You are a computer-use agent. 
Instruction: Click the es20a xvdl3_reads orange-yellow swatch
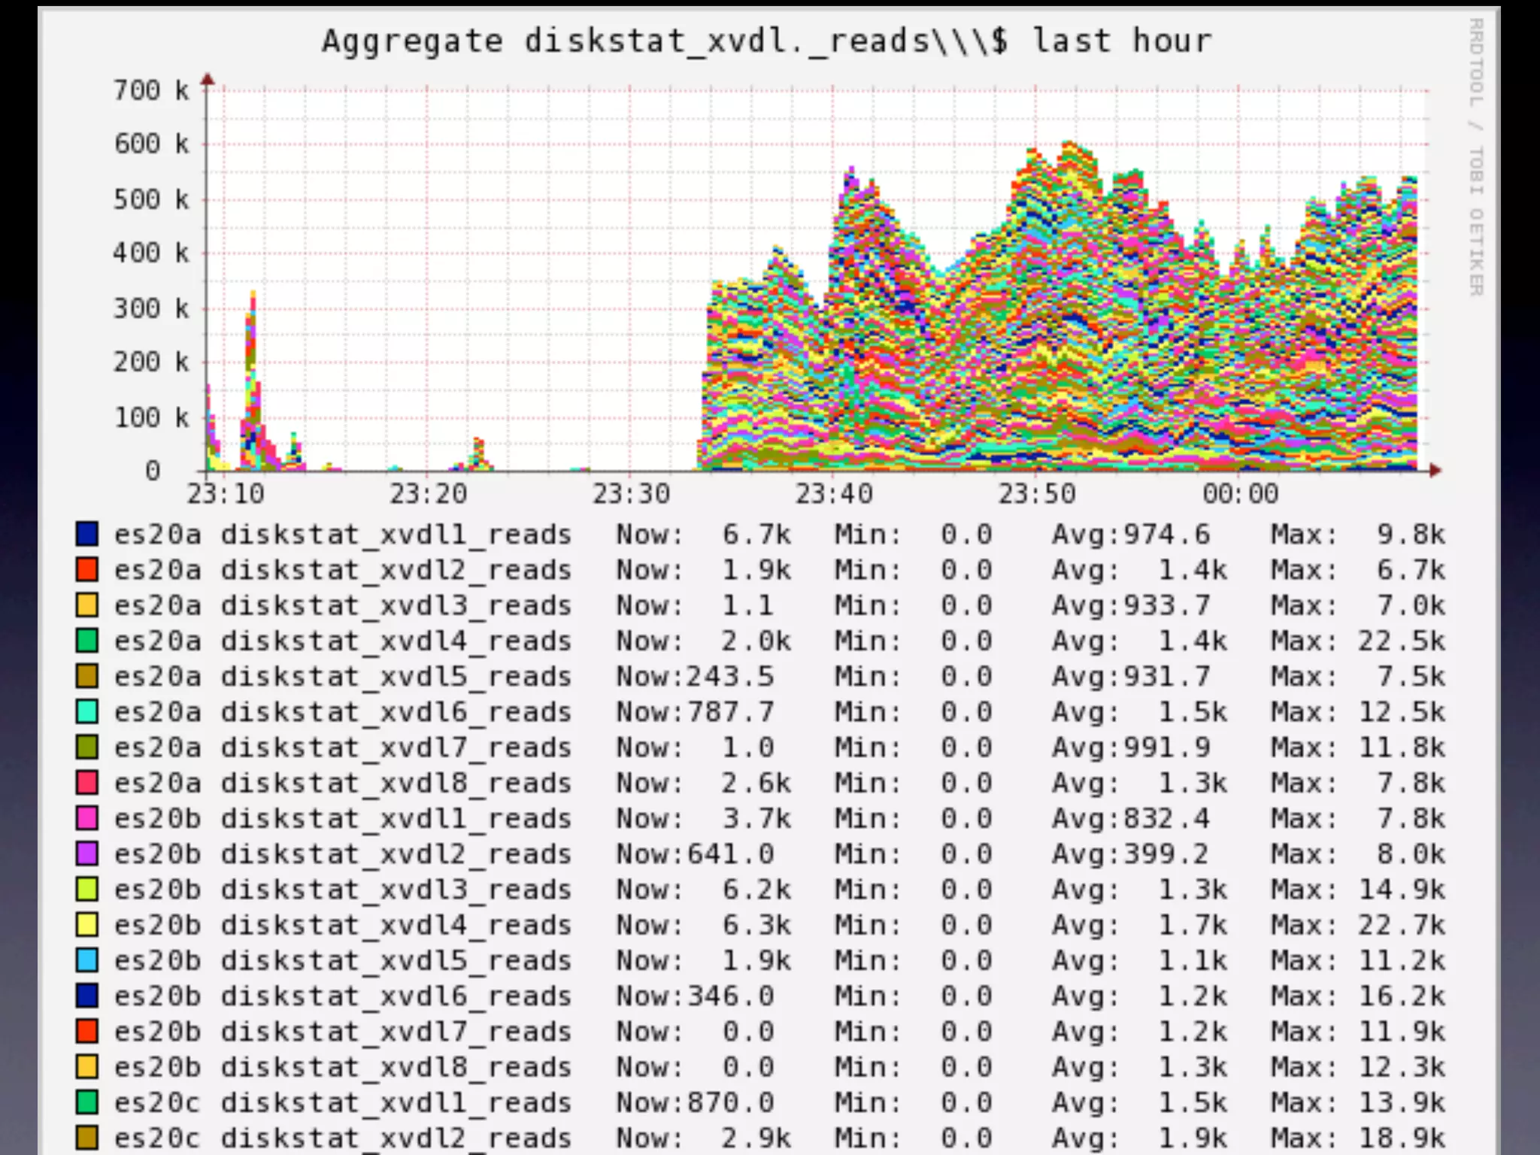pos(87,605)
